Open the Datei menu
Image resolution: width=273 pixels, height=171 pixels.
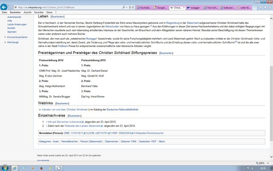coord(4,12)
